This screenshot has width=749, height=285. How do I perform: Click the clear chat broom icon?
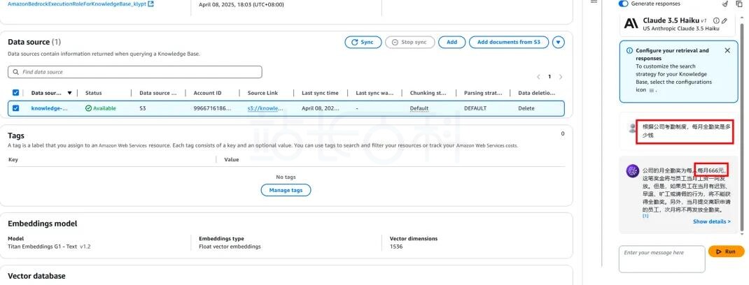tap(724, 3)
